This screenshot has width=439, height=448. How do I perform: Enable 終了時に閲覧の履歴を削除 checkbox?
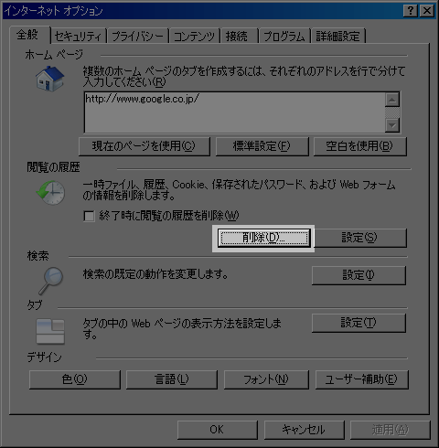click(x=89, y=216)
